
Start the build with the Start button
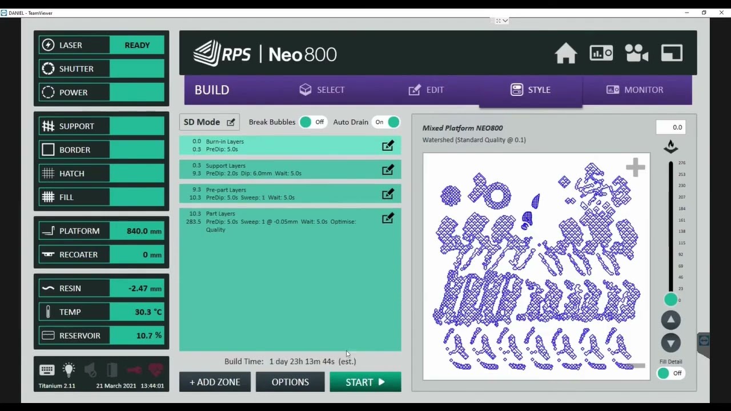click(x=365, y=382)
